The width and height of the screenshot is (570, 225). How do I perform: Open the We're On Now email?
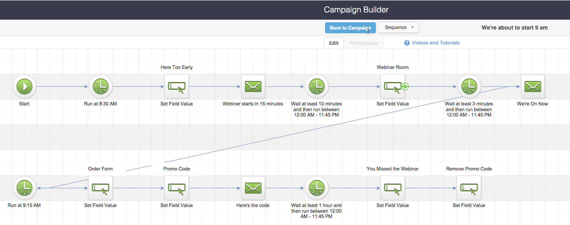(x=533, y=87)
